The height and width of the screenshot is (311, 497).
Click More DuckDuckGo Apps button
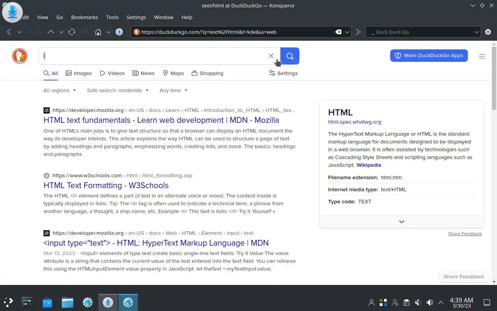click(429, 56)
